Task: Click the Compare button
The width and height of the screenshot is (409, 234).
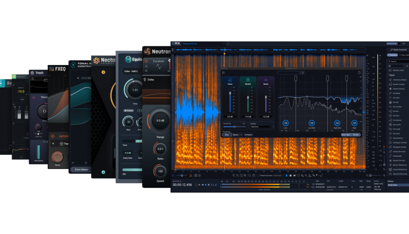Action: [x=248, y=135]
